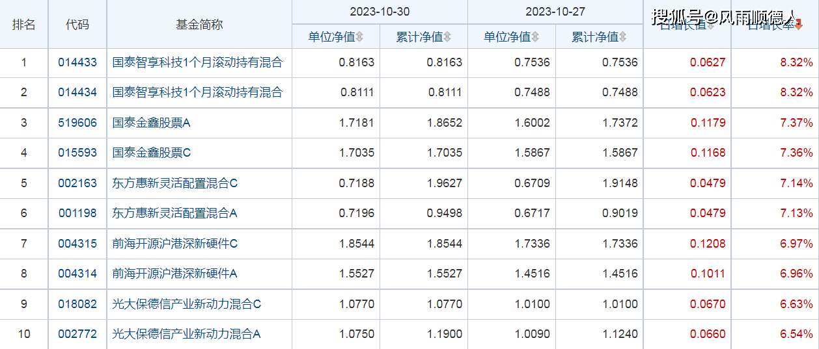This screenshot has width=819, height=349.
Task: Click the 2023-10-27 date header
Action: pos(555,12)
